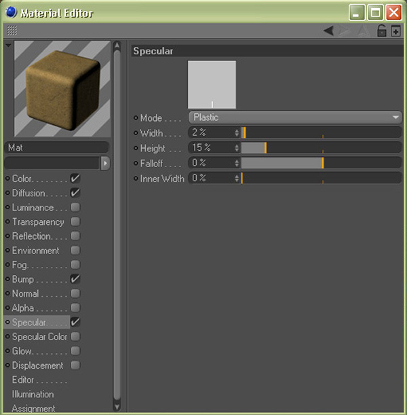Screen dimensions: 407x415
Task: Go to the Assignment entry
Action: pyautogui.click(x=33, y=408)
